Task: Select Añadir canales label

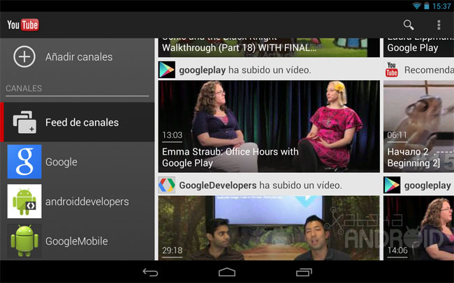Action: tap(79, 57)
